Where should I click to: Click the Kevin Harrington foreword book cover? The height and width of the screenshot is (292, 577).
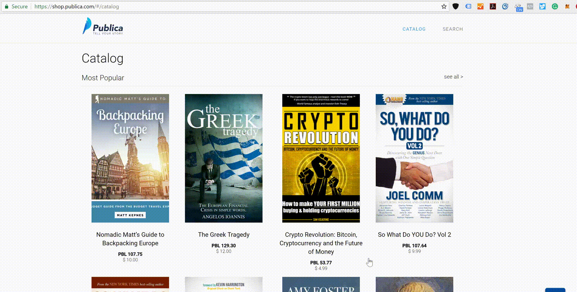point(224,284)
